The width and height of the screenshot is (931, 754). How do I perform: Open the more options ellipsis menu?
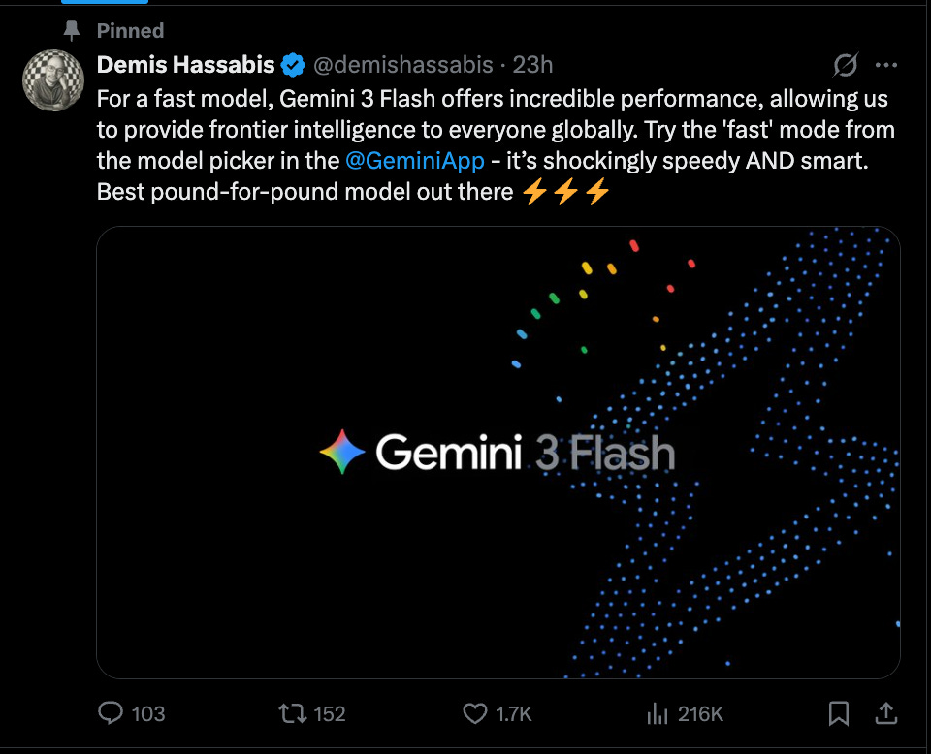(x=886, y=65)
